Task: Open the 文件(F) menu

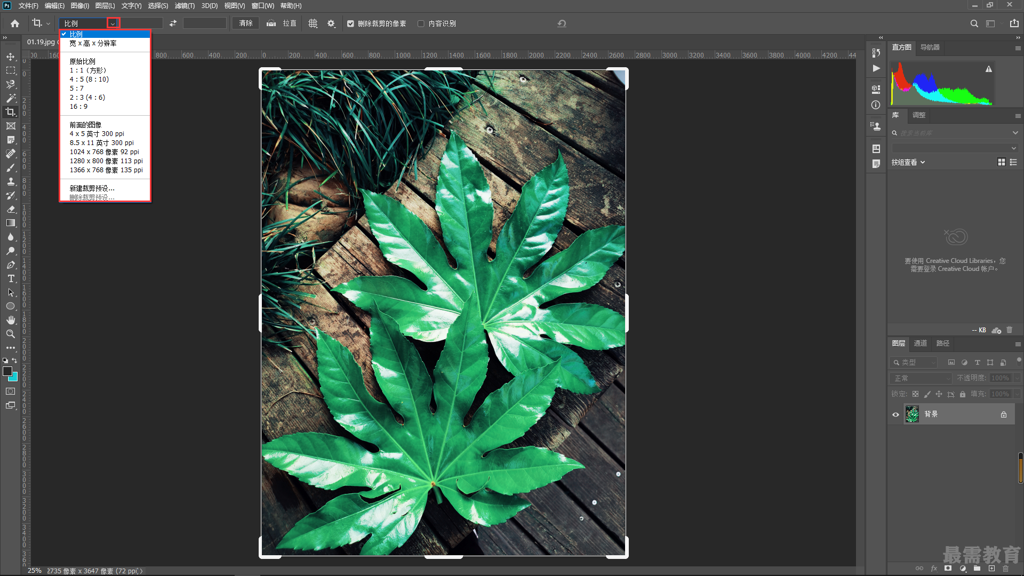Action: click(x=28, y=6)
